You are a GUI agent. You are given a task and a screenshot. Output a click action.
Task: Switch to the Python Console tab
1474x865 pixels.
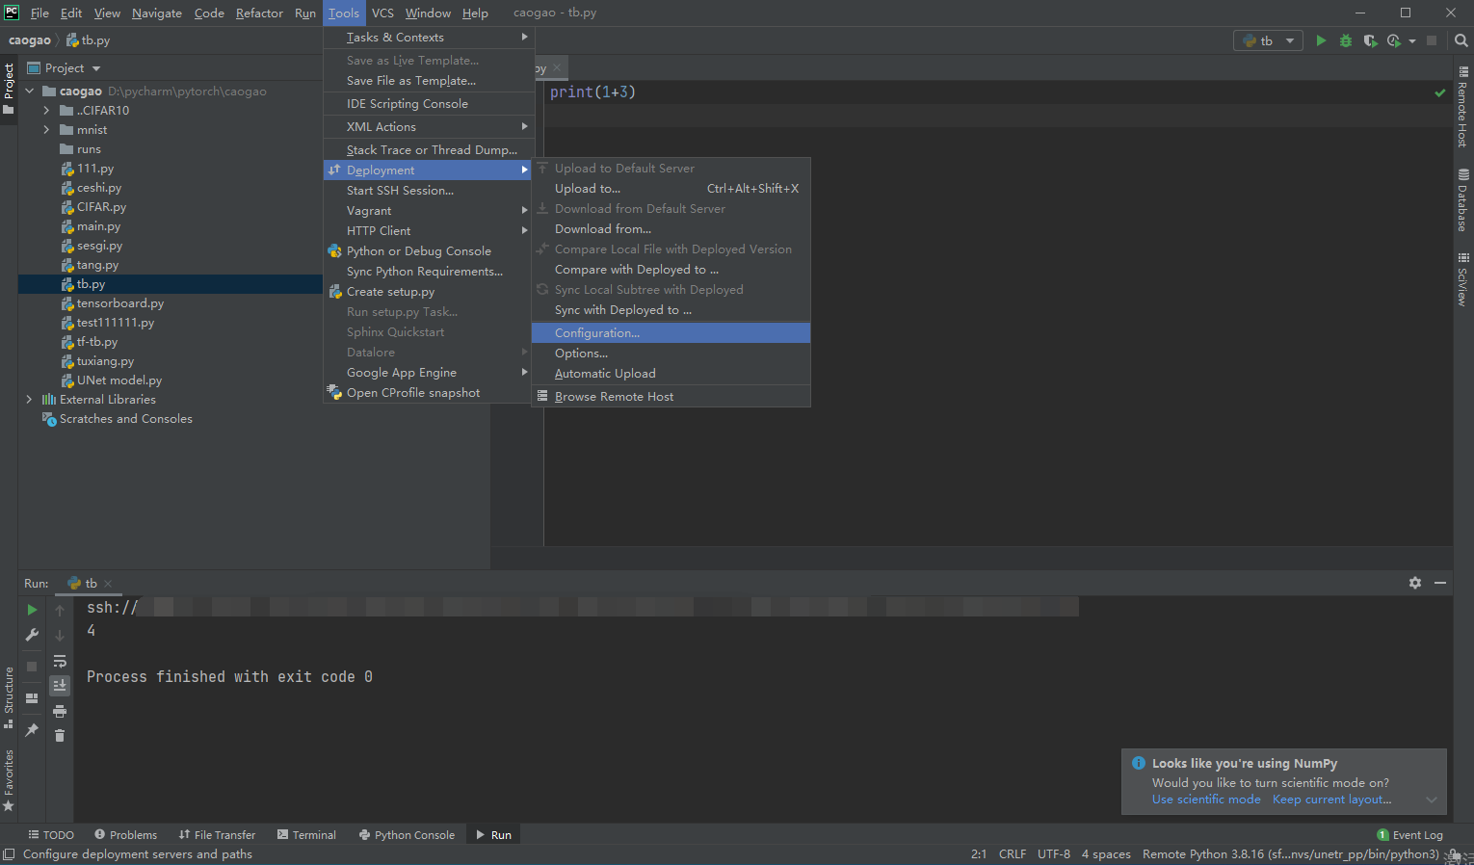[407, 835]
